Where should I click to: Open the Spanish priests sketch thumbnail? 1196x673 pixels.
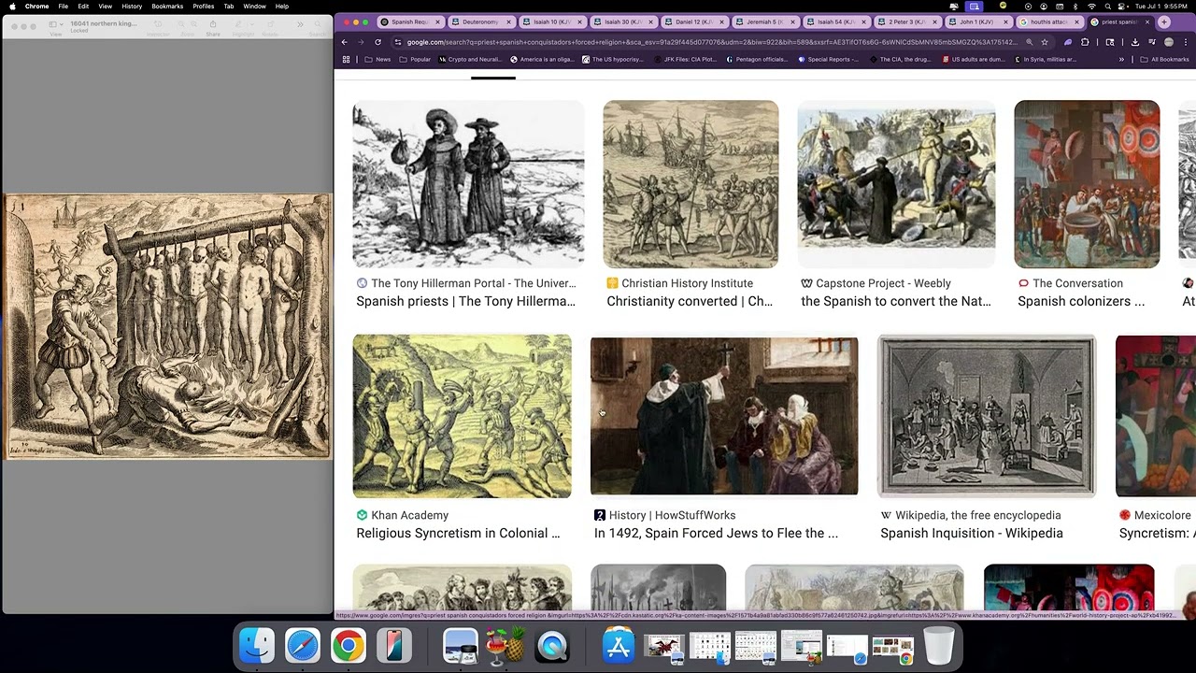pos(468,184)
